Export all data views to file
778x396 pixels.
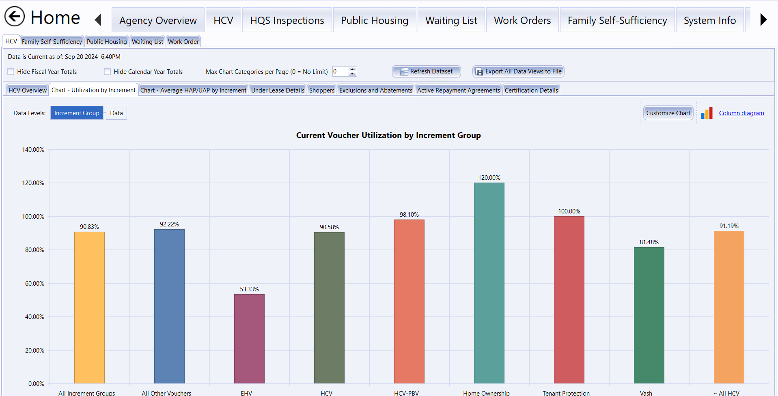[518, 71]
